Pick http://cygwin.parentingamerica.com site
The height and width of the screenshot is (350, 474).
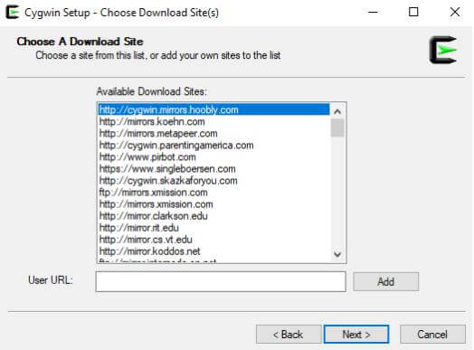(x=214, y=145)
